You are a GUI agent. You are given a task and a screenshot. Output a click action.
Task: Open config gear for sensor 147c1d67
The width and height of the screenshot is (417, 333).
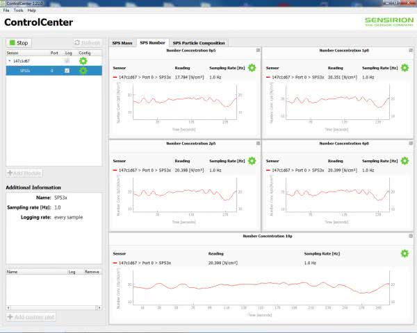point(83,61)
